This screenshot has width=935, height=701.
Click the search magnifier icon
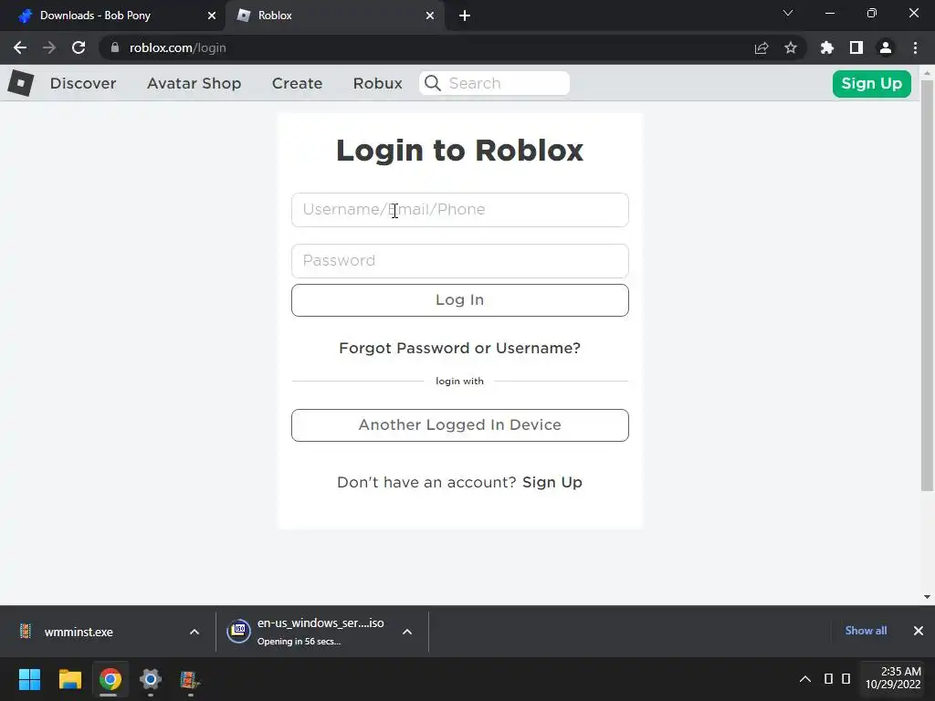click(x=433, y=83)
